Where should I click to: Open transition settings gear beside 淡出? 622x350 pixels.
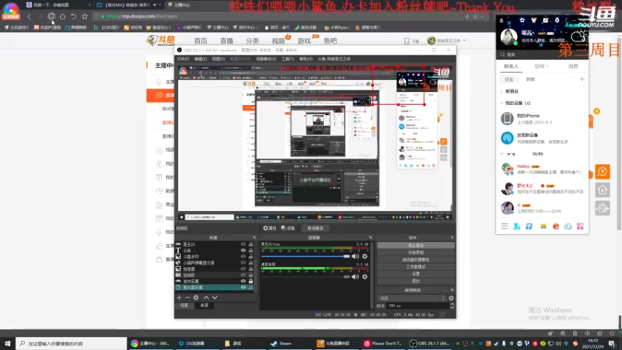pos(451,298)
